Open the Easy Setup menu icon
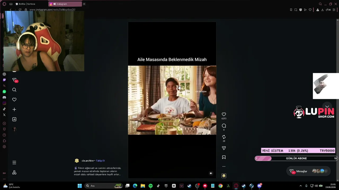 click(334, 10)
